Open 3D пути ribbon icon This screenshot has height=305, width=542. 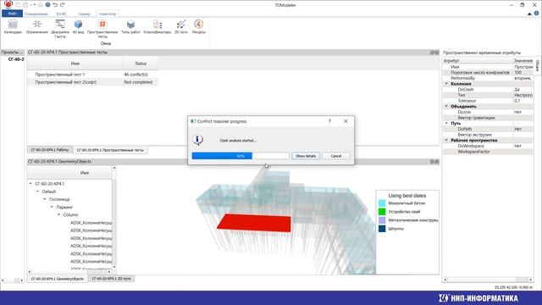click(x=180, y=27)
